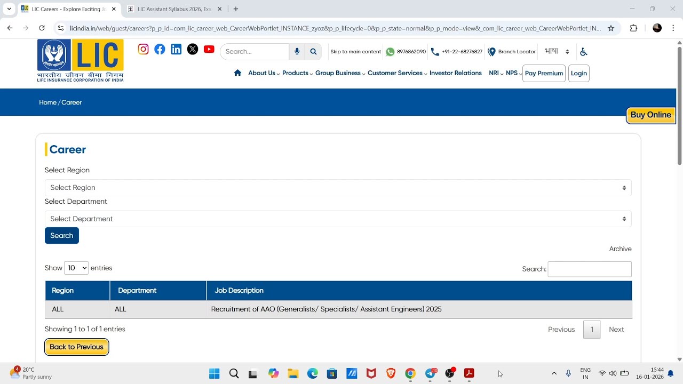
Task: Click Next pagination link
Action: [616, 330]
